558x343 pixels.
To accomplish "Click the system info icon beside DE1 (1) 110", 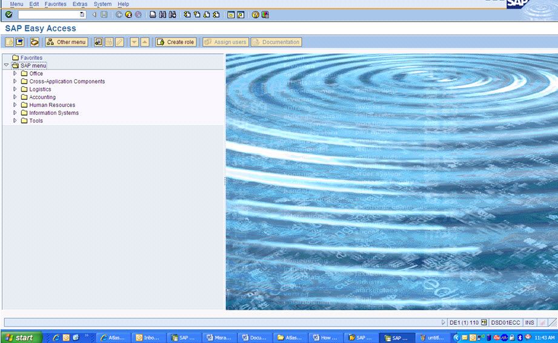I will pos(483,322).
